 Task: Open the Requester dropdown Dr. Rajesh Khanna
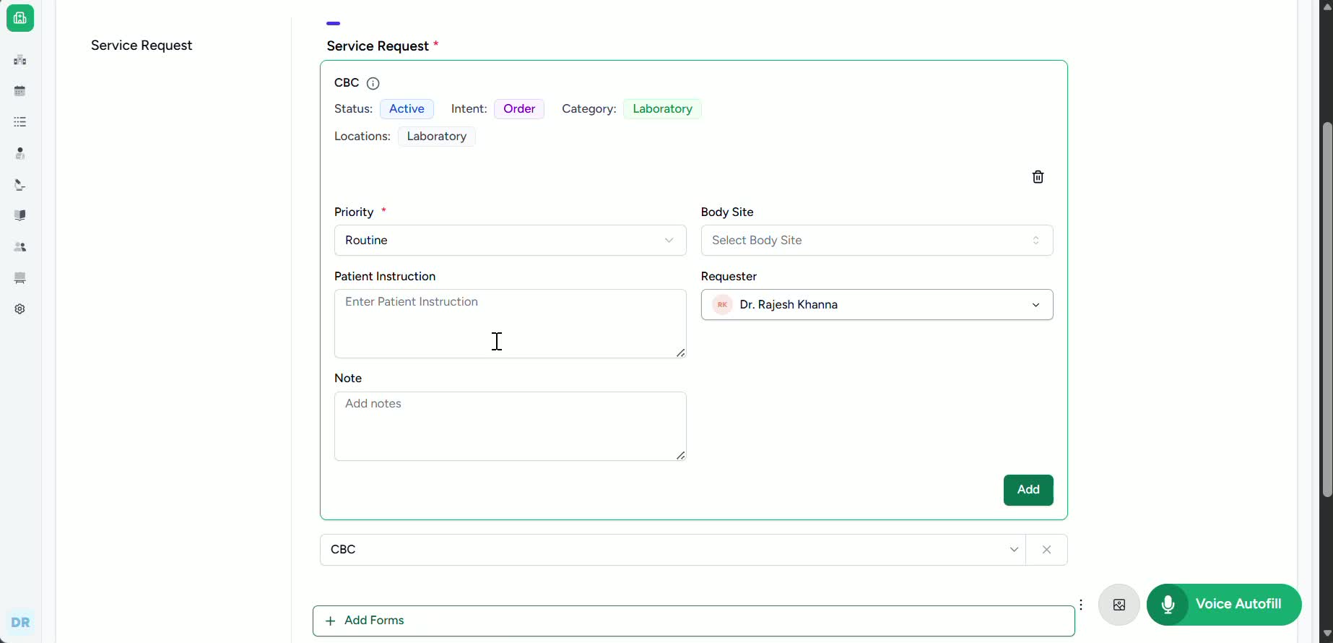[877, 305]
